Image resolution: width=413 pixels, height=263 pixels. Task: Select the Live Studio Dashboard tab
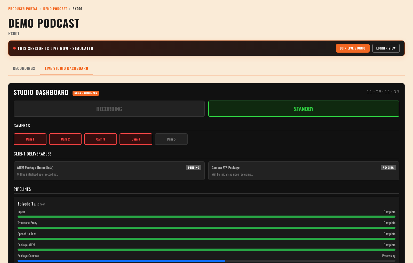tap(67, 68)
